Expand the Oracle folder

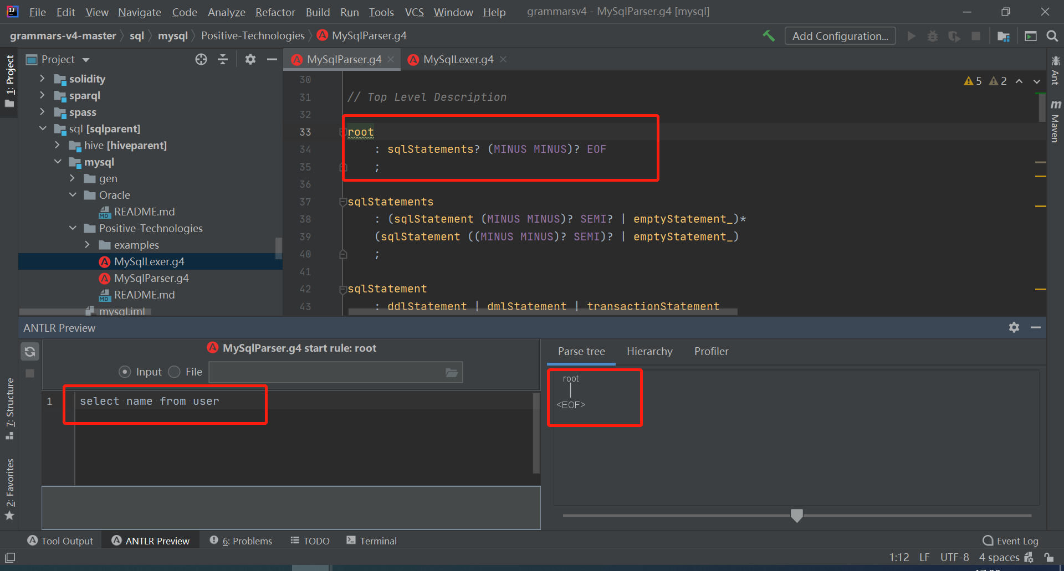pos(73,195)
